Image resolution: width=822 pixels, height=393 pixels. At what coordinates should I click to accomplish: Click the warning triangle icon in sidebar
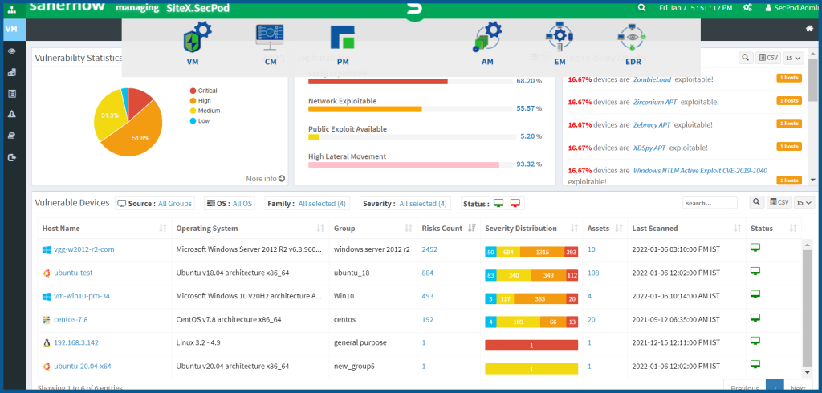coord(11,115)
